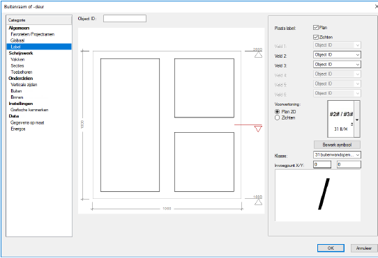Image resolution: width=378 pixels, height=258 pixels.
Task: Go to Vakken category
Action: pos(17,59)
